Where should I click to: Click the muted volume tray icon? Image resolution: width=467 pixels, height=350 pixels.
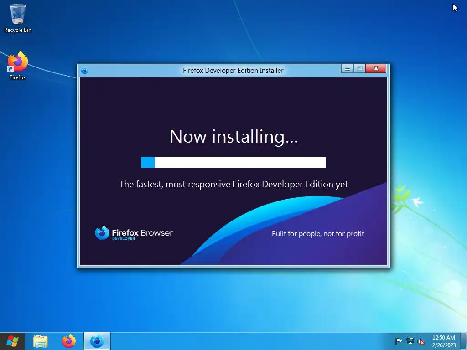click(421, 341)
